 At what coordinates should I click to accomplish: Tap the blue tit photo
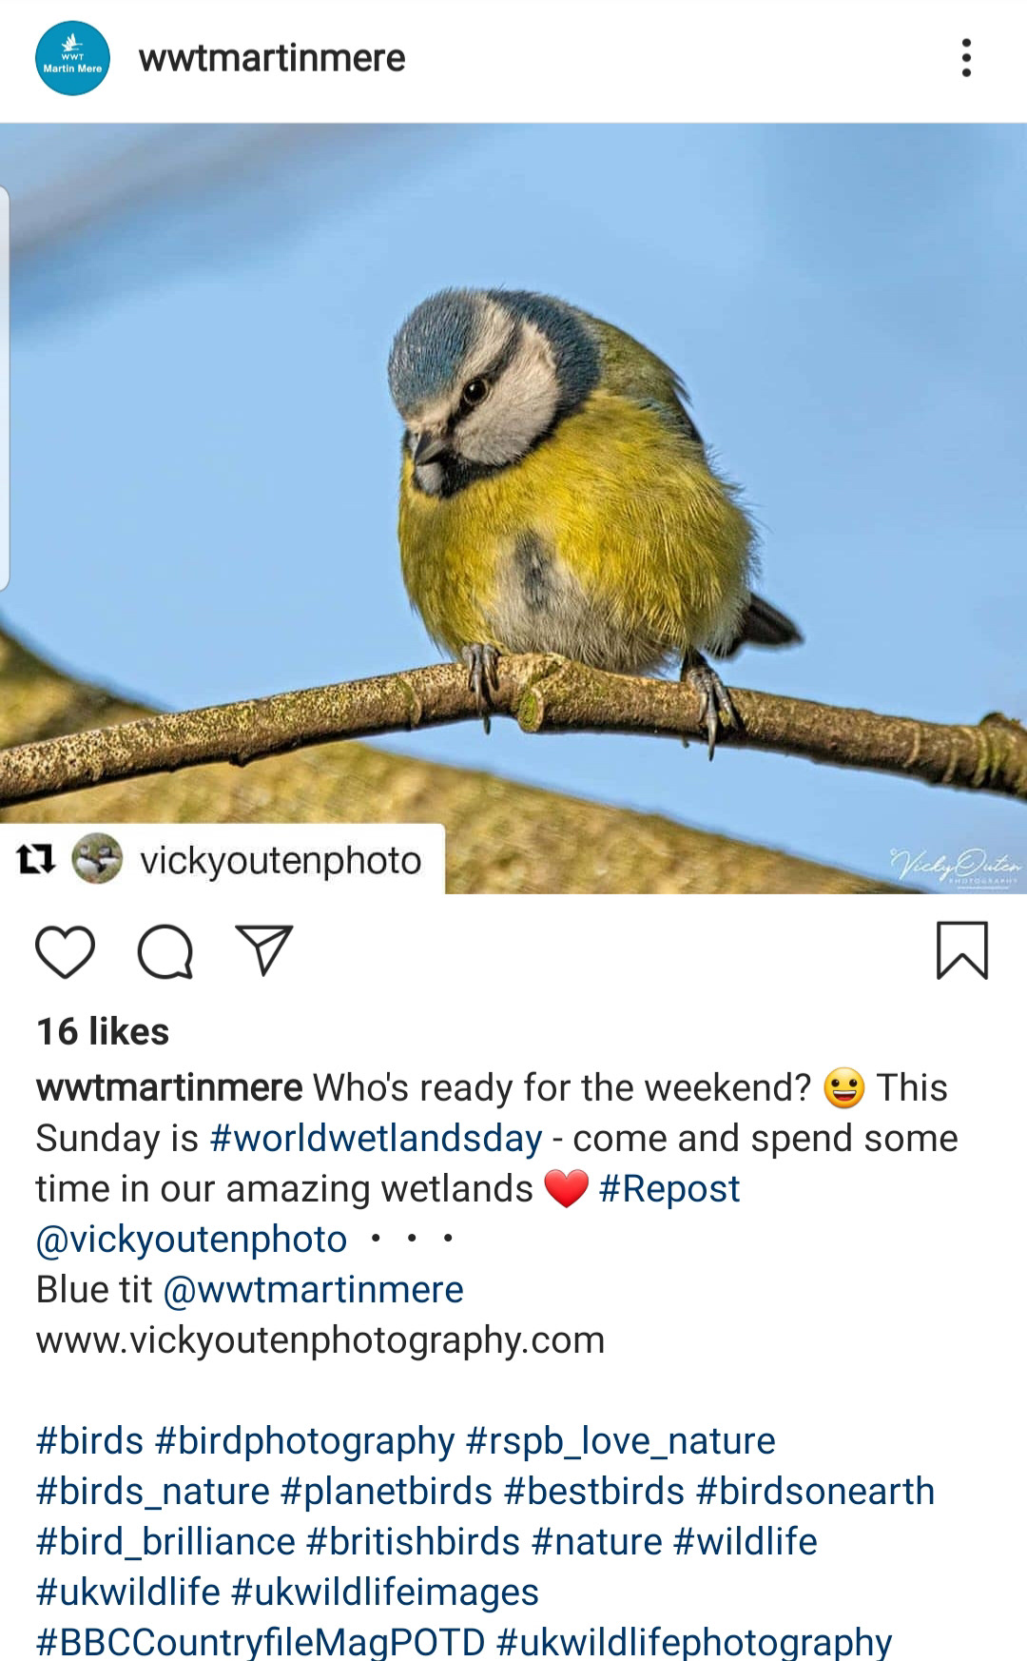[513, 508]
